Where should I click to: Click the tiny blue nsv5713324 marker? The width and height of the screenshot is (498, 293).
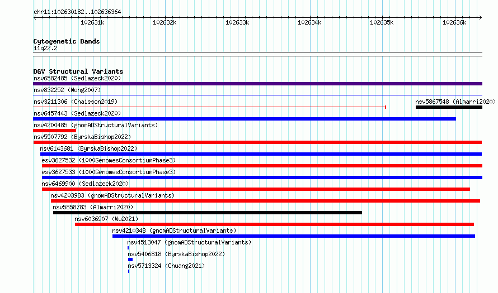click(129, 271)
